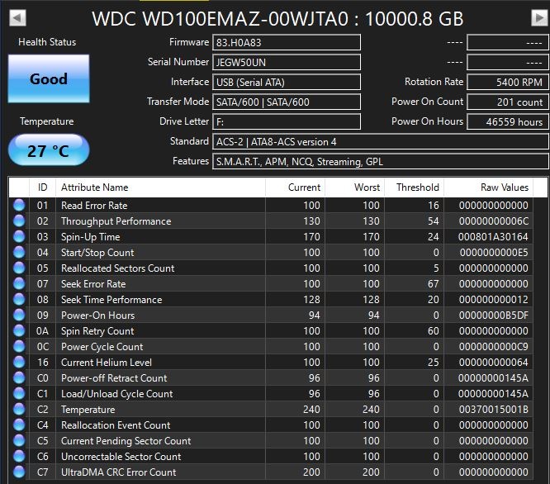The image size is (550, 484).
Task: Click status orb for Seek Error Rate
Action: tap(19, 283)
